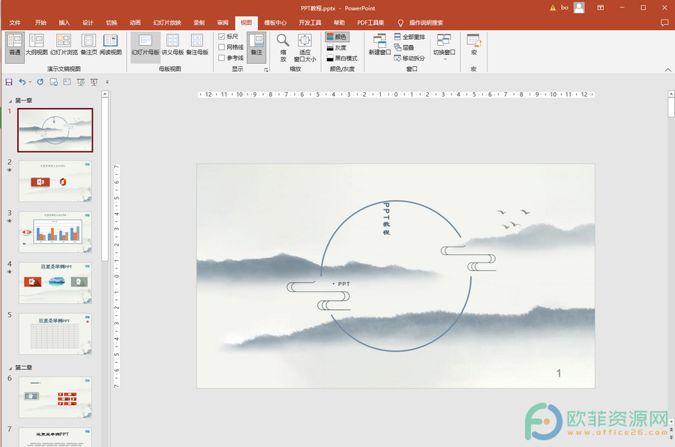Click Arrange All (全部重排)
675x447 pixels.
point(409,37)
